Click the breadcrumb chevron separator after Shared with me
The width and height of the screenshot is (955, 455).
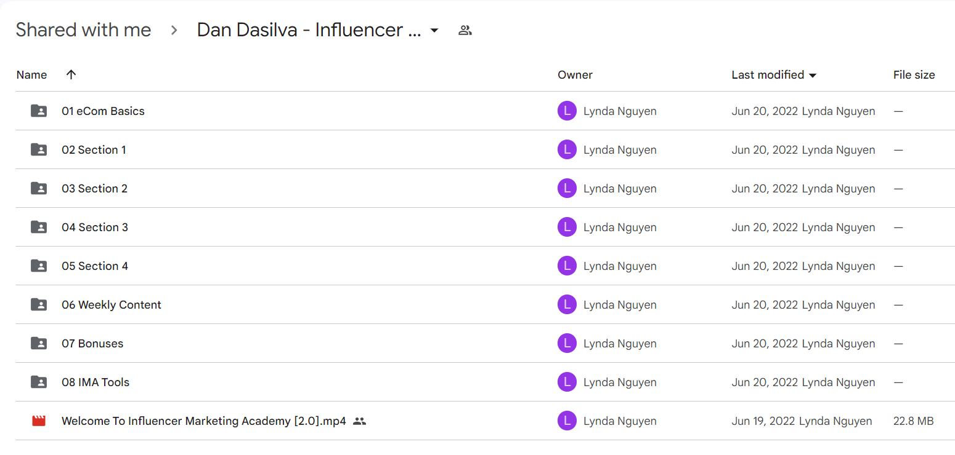(x=174, y=30)
